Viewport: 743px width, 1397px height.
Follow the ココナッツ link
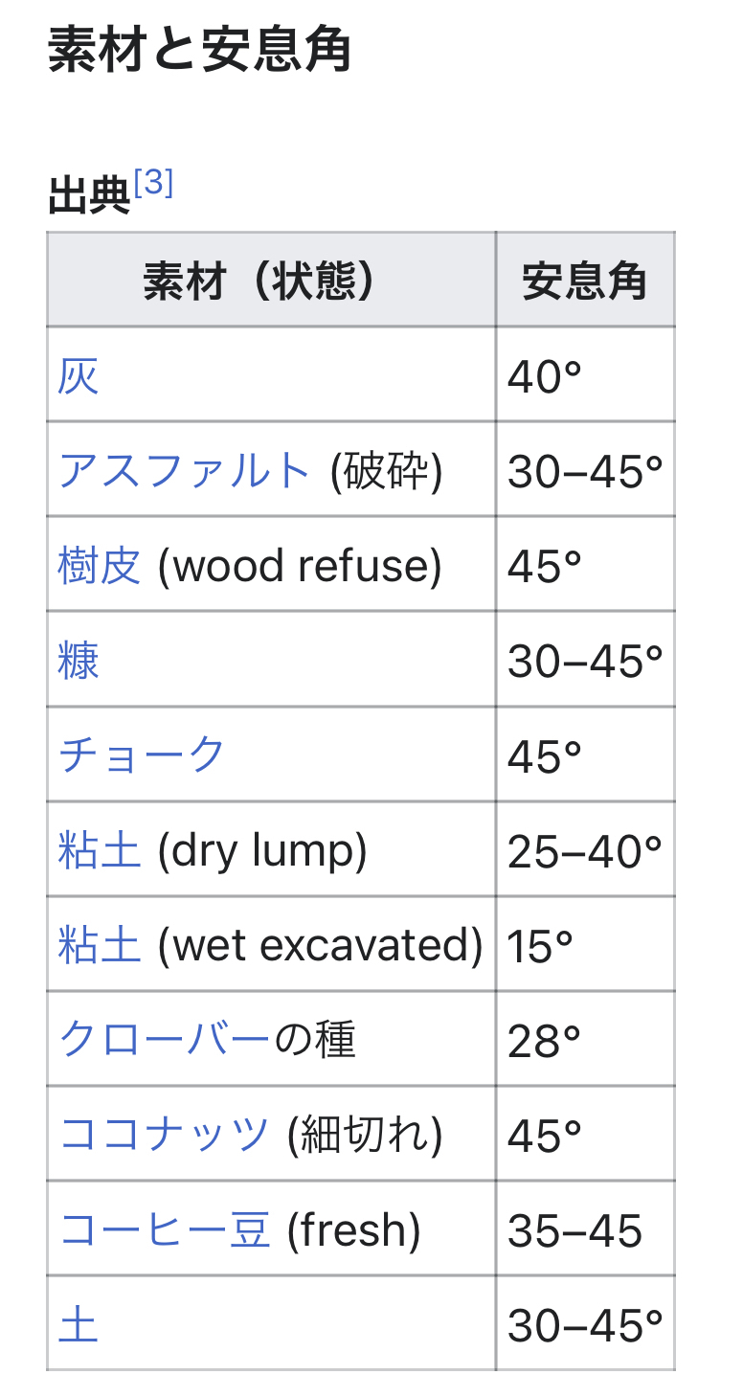165,1135
